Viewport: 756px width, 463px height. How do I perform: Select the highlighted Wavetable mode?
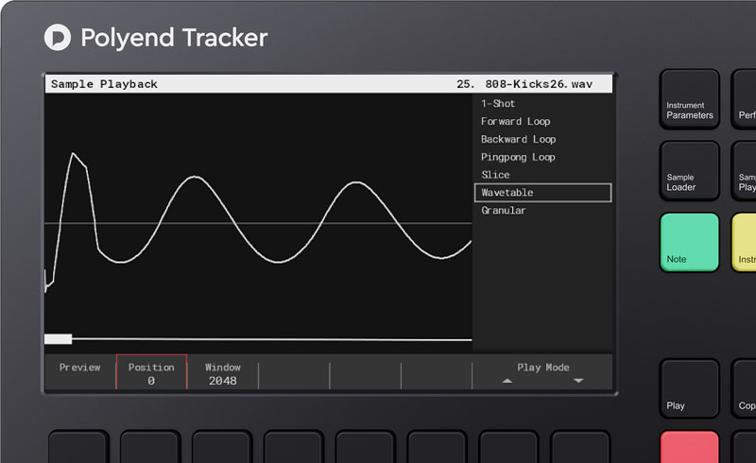[x=542, y=193]
